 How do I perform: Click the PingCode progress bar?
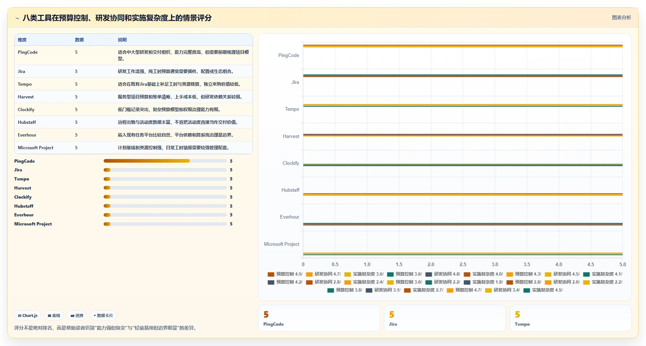pyautogui.click(x=165, y=161)
